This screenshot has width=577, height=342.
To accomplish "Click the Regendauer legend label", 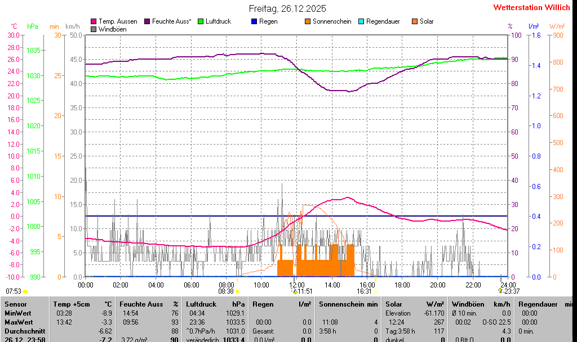I will click(x=383, y=21).
